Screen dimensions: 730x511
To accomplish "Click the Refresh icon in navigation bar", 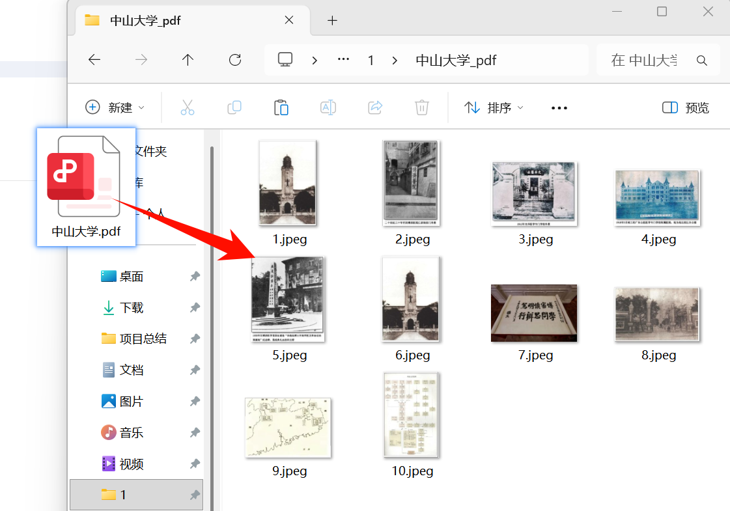I will (234, 59).
